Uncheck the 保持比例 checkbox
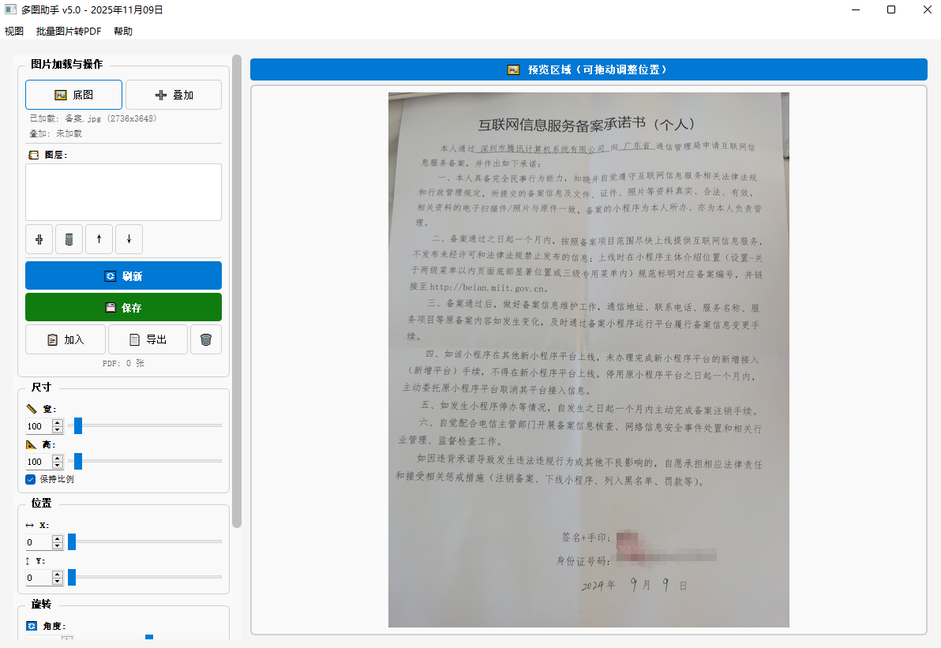 (30, 479)
